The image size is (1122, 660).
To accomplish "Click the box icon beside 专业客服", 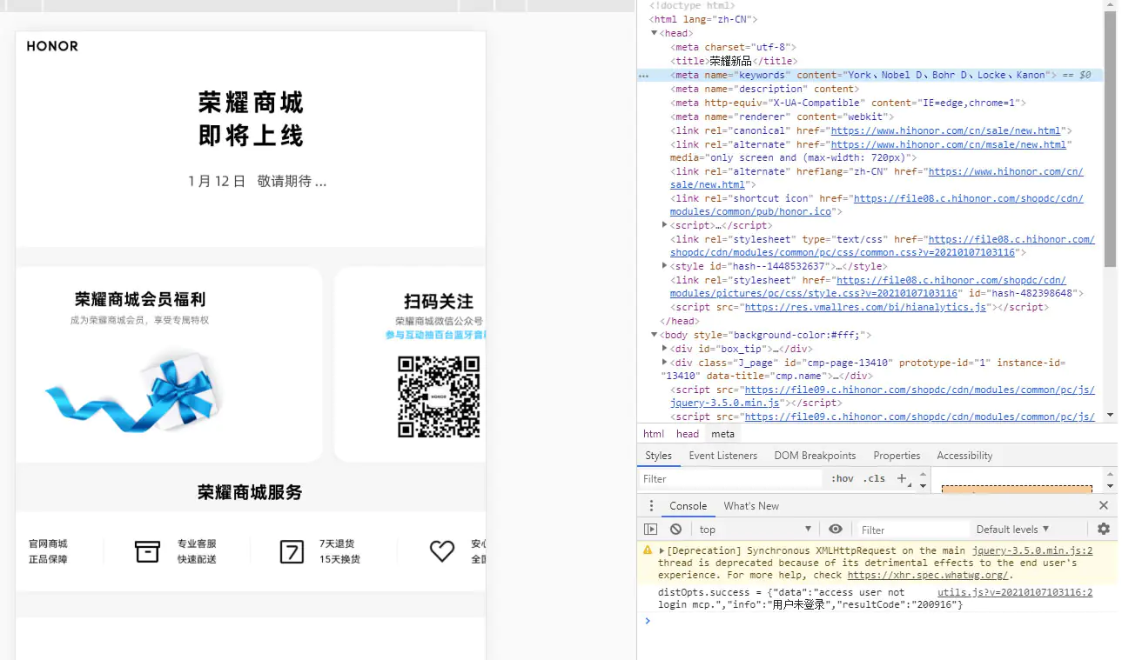I will point(148,551).
